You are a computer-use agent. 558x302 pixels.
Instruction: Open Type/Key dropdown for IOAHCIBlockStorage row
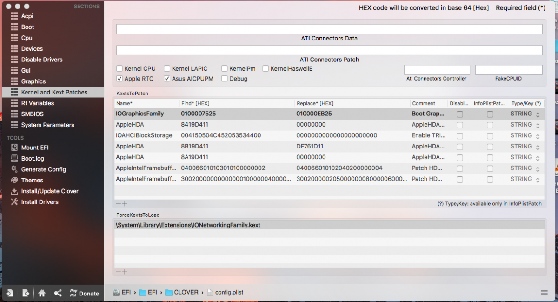pyautogui.click(x=538, y=136)
